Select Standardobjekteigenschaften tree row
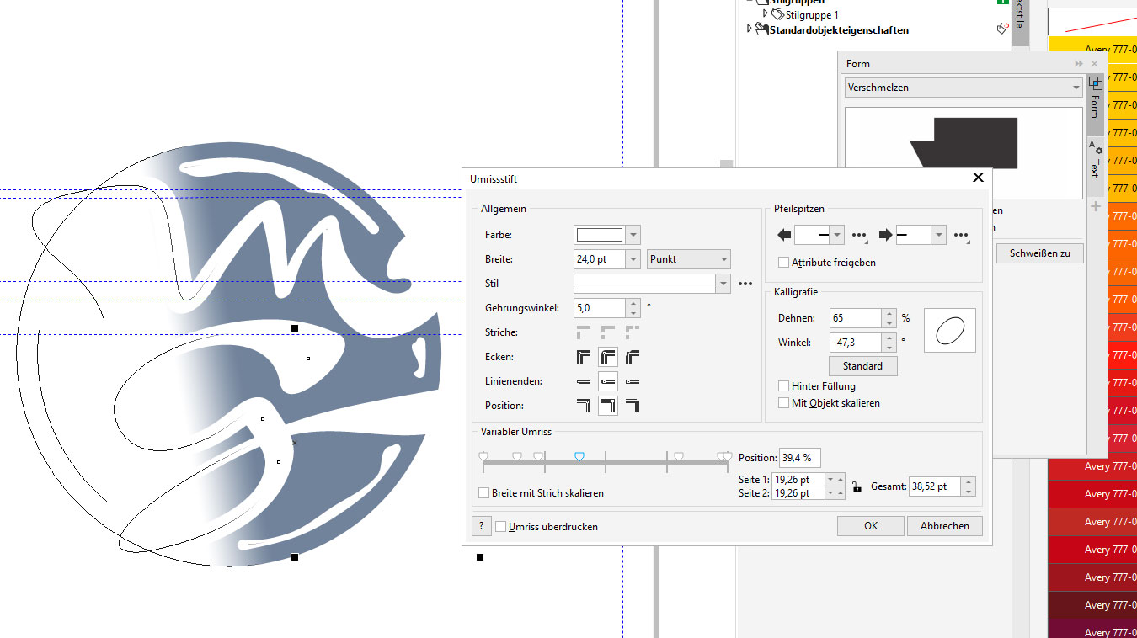Screen dimensions: 1137x638 pyautogui.click(x=839, y=29)
